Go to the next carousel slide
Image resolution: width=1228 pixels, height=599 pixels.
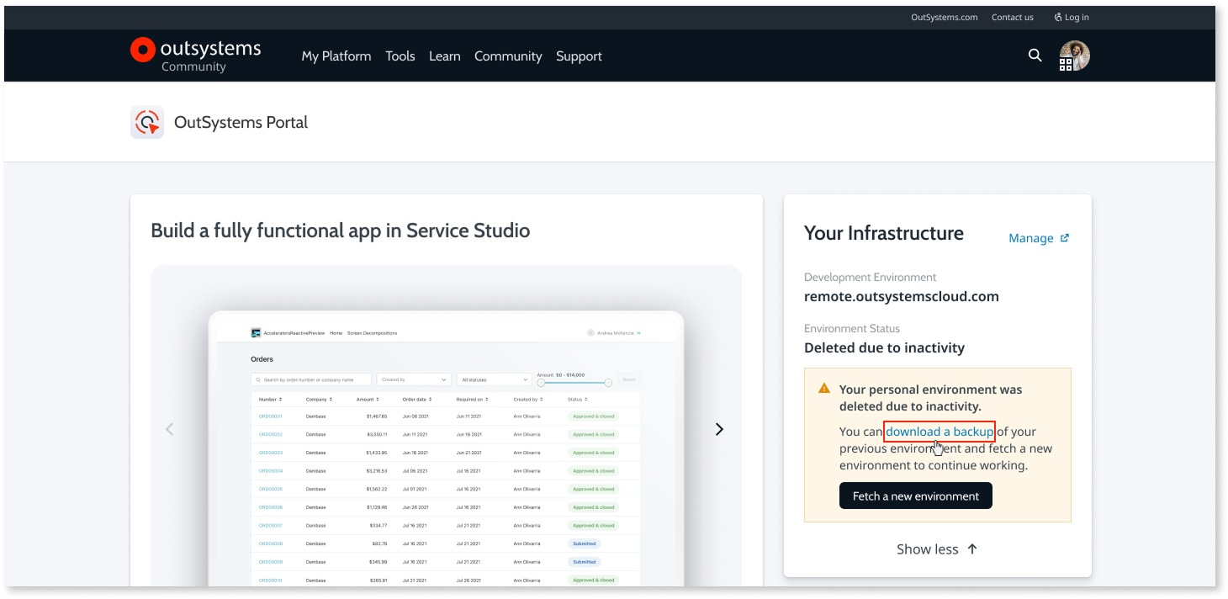click(x=719, y=429)
